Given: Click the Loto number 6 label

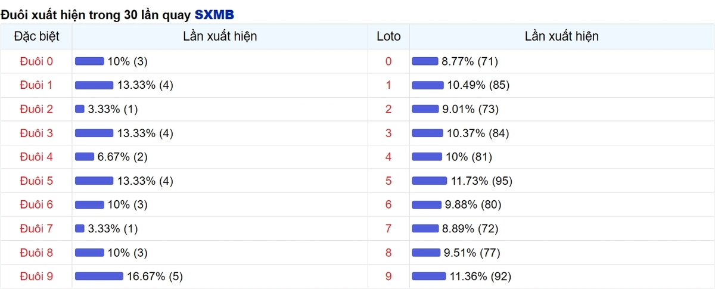Looking at the screenshot, I should click(x=389, y=204).
